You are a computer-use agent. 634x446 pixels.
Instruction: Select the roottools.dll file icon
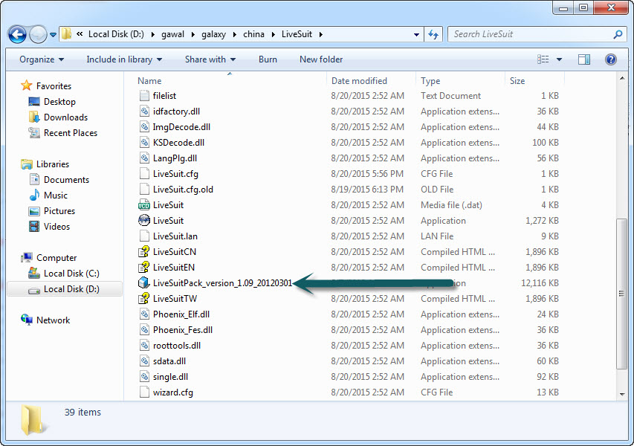[144, 346]
